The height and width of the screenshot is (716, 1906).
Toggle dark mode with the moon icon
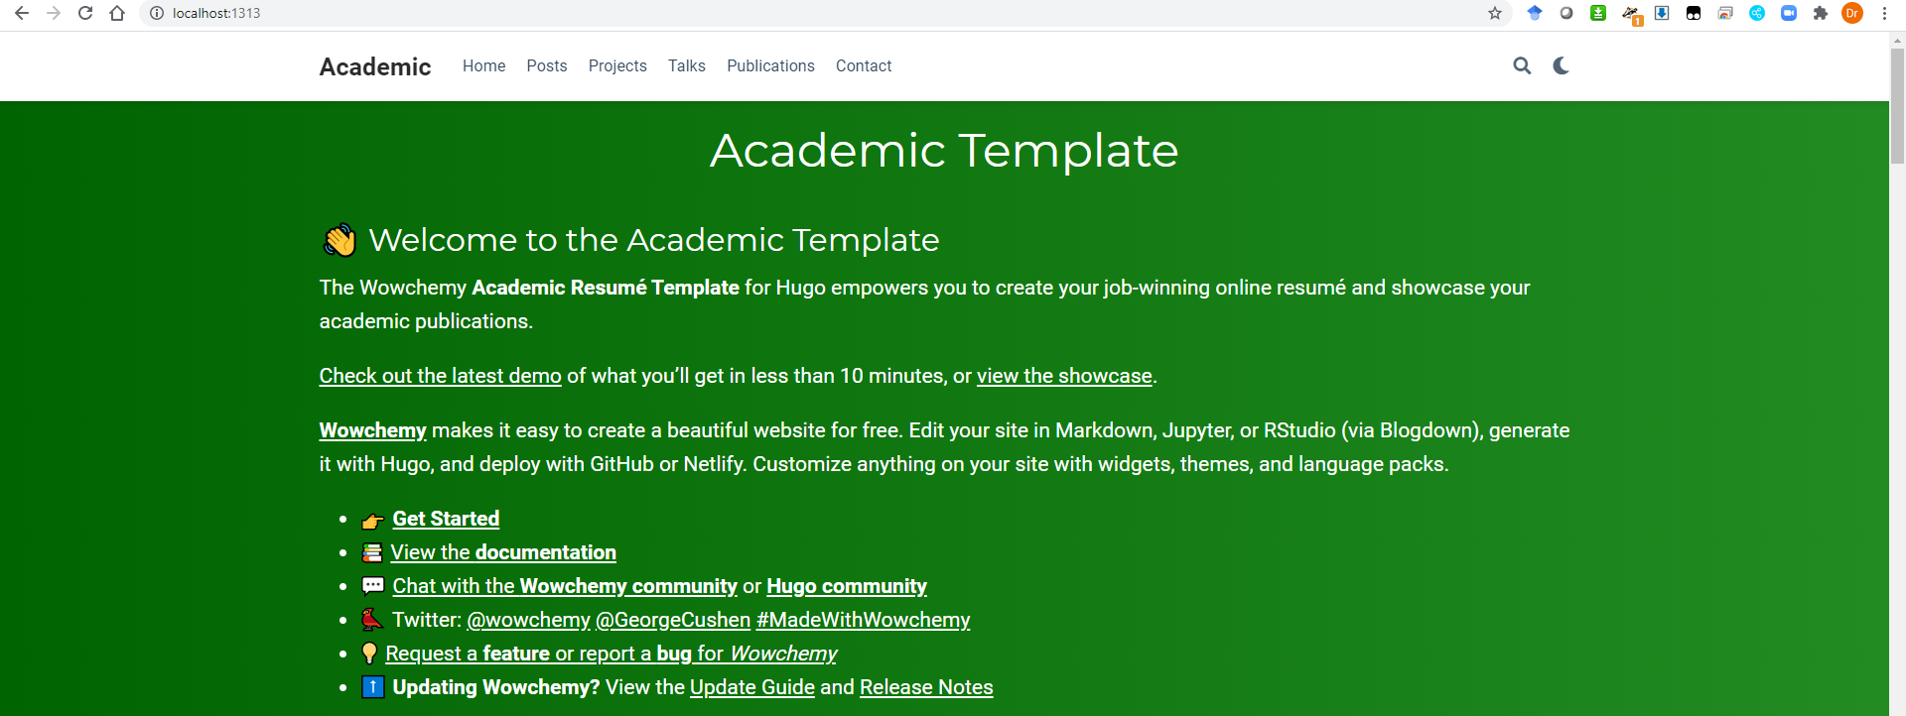1561,65
